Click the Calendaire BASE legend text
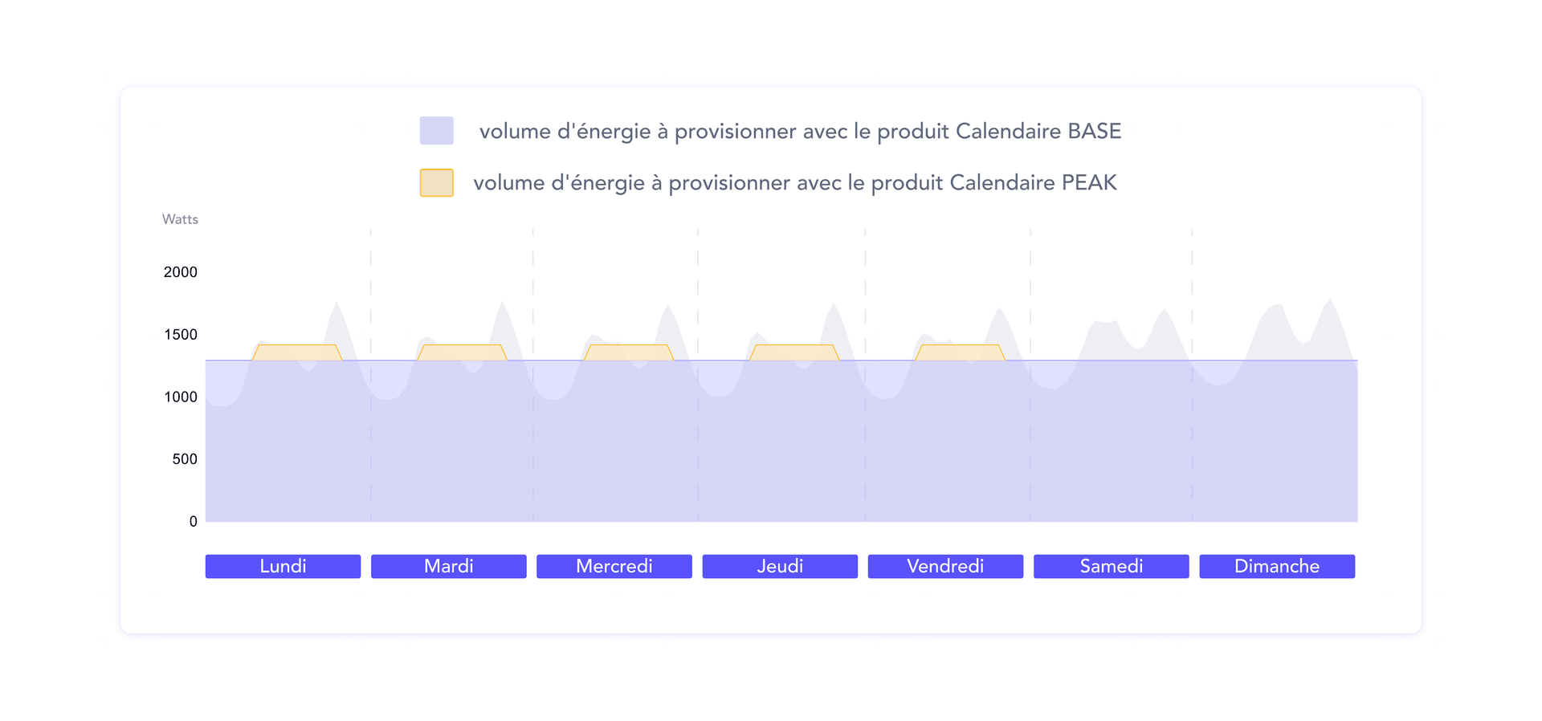This screenshot has height=721, width=1542. (800, 132)
